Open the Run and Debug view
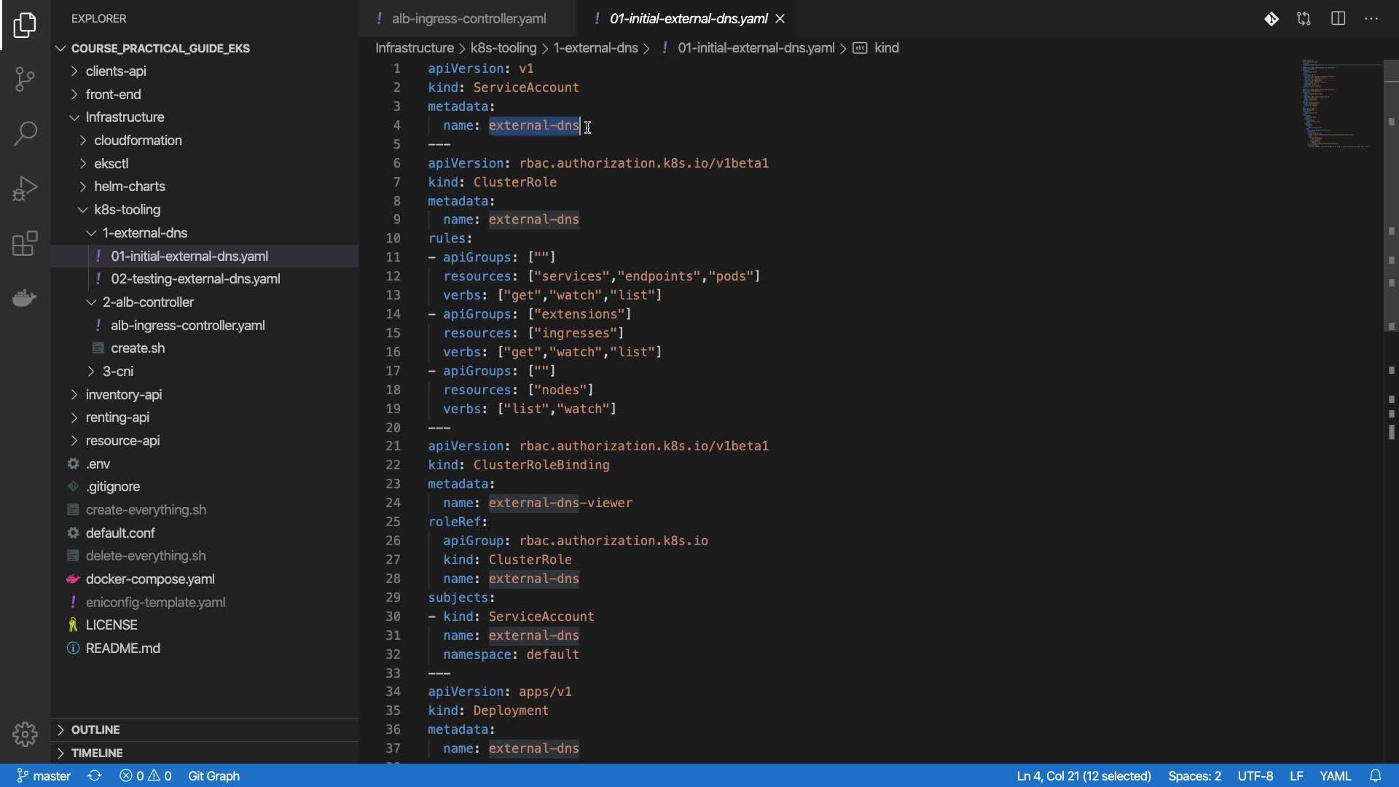Image resolution: width=1399 pixels, height=787 pixels. point(25,189)
